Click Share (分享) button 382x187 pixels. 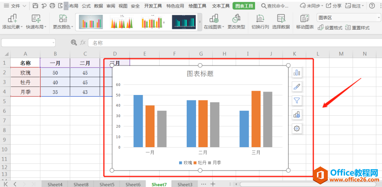pos(334,6)
